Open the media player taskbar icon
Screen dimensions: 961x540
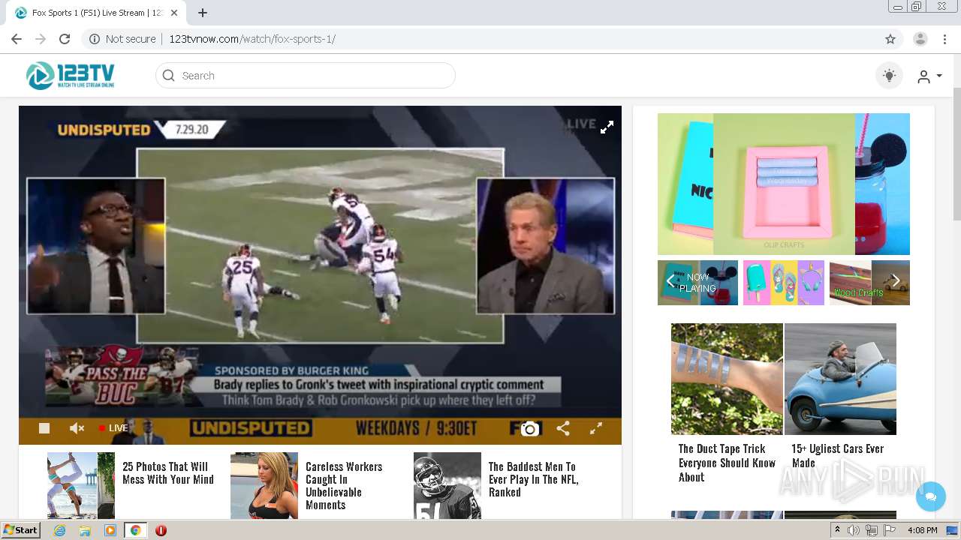[110, 530]
